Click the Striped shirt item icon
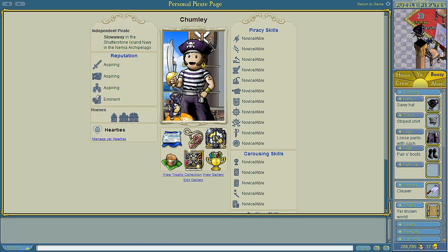Viewport: 448px width, 252px height. tap(433, 121)
